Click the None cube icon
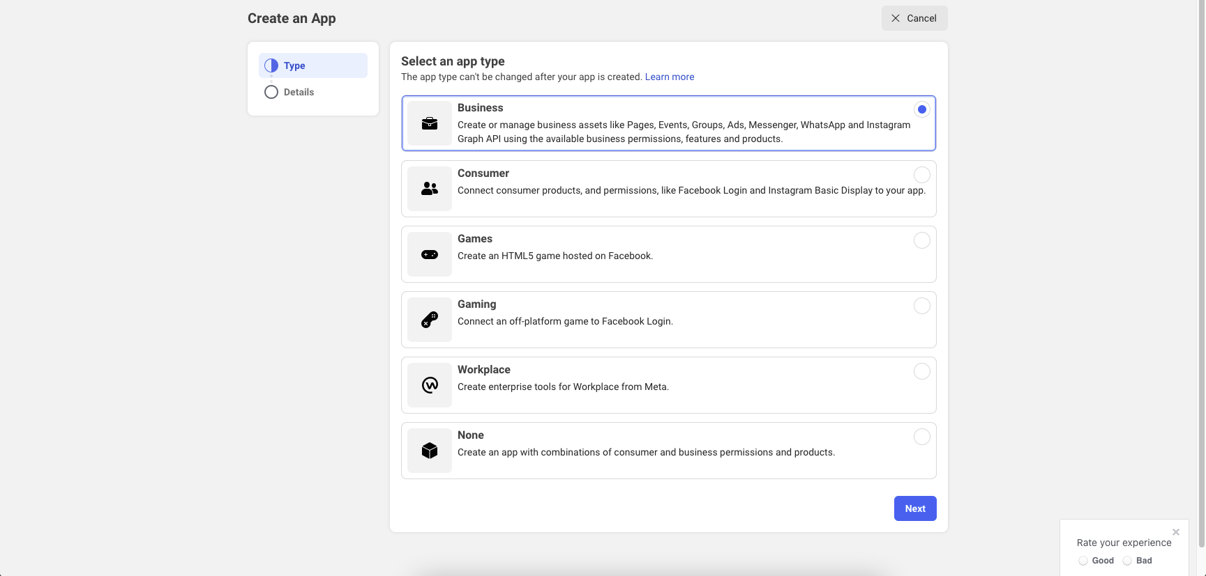This screenshot has width=1206, height=576. tap(430, 451)
